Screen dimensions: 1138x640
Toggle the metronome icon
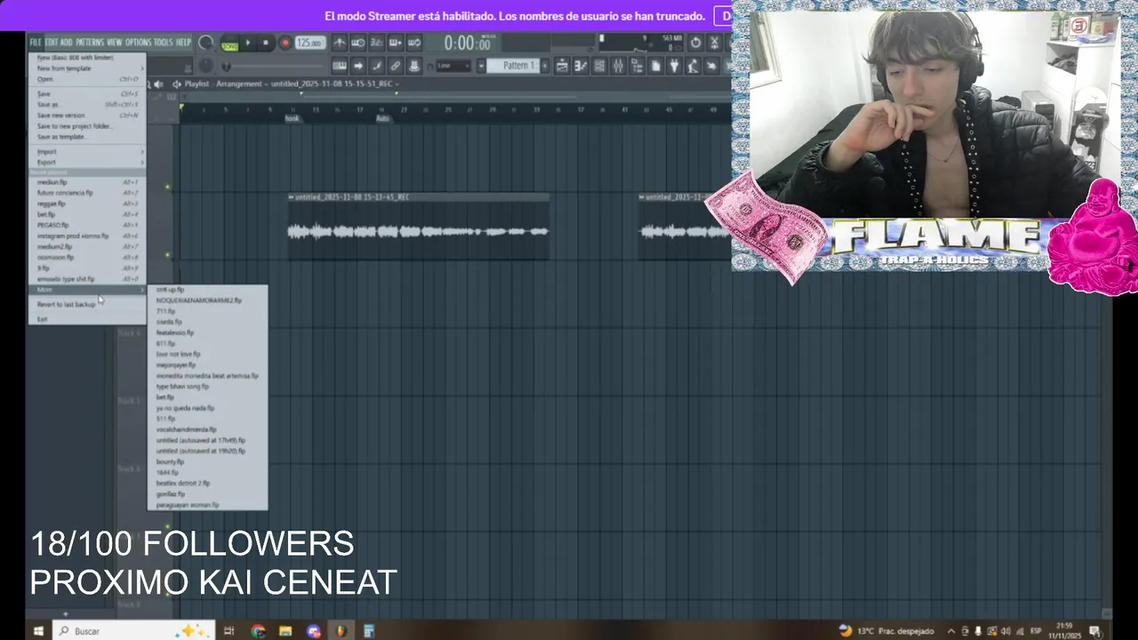pos(340,43)
